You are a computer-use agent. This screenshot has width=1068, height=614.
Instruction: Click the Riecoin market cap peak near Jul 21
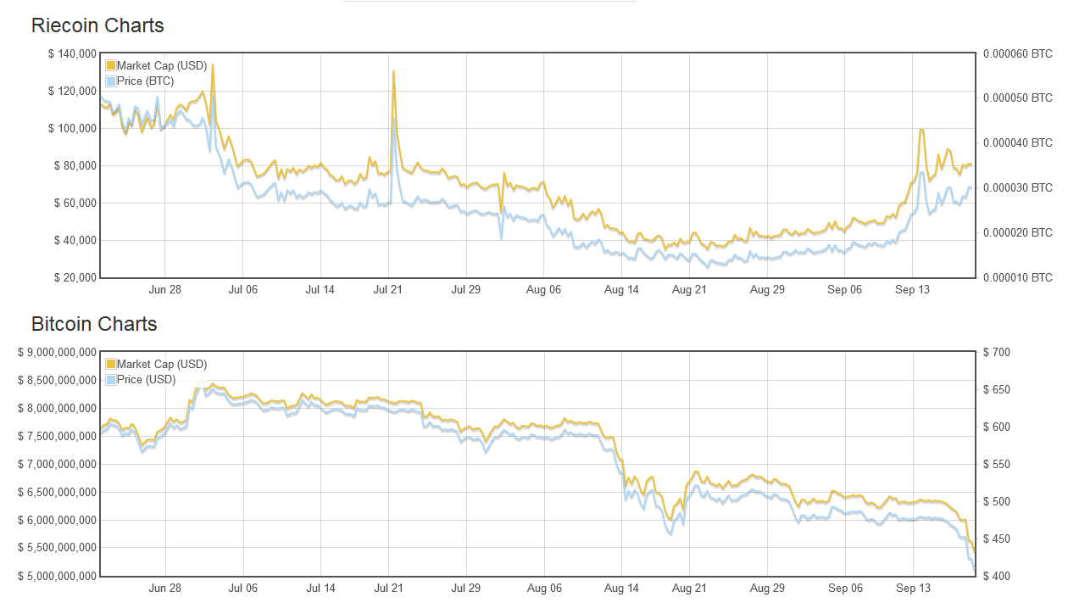tap(393, 73)
